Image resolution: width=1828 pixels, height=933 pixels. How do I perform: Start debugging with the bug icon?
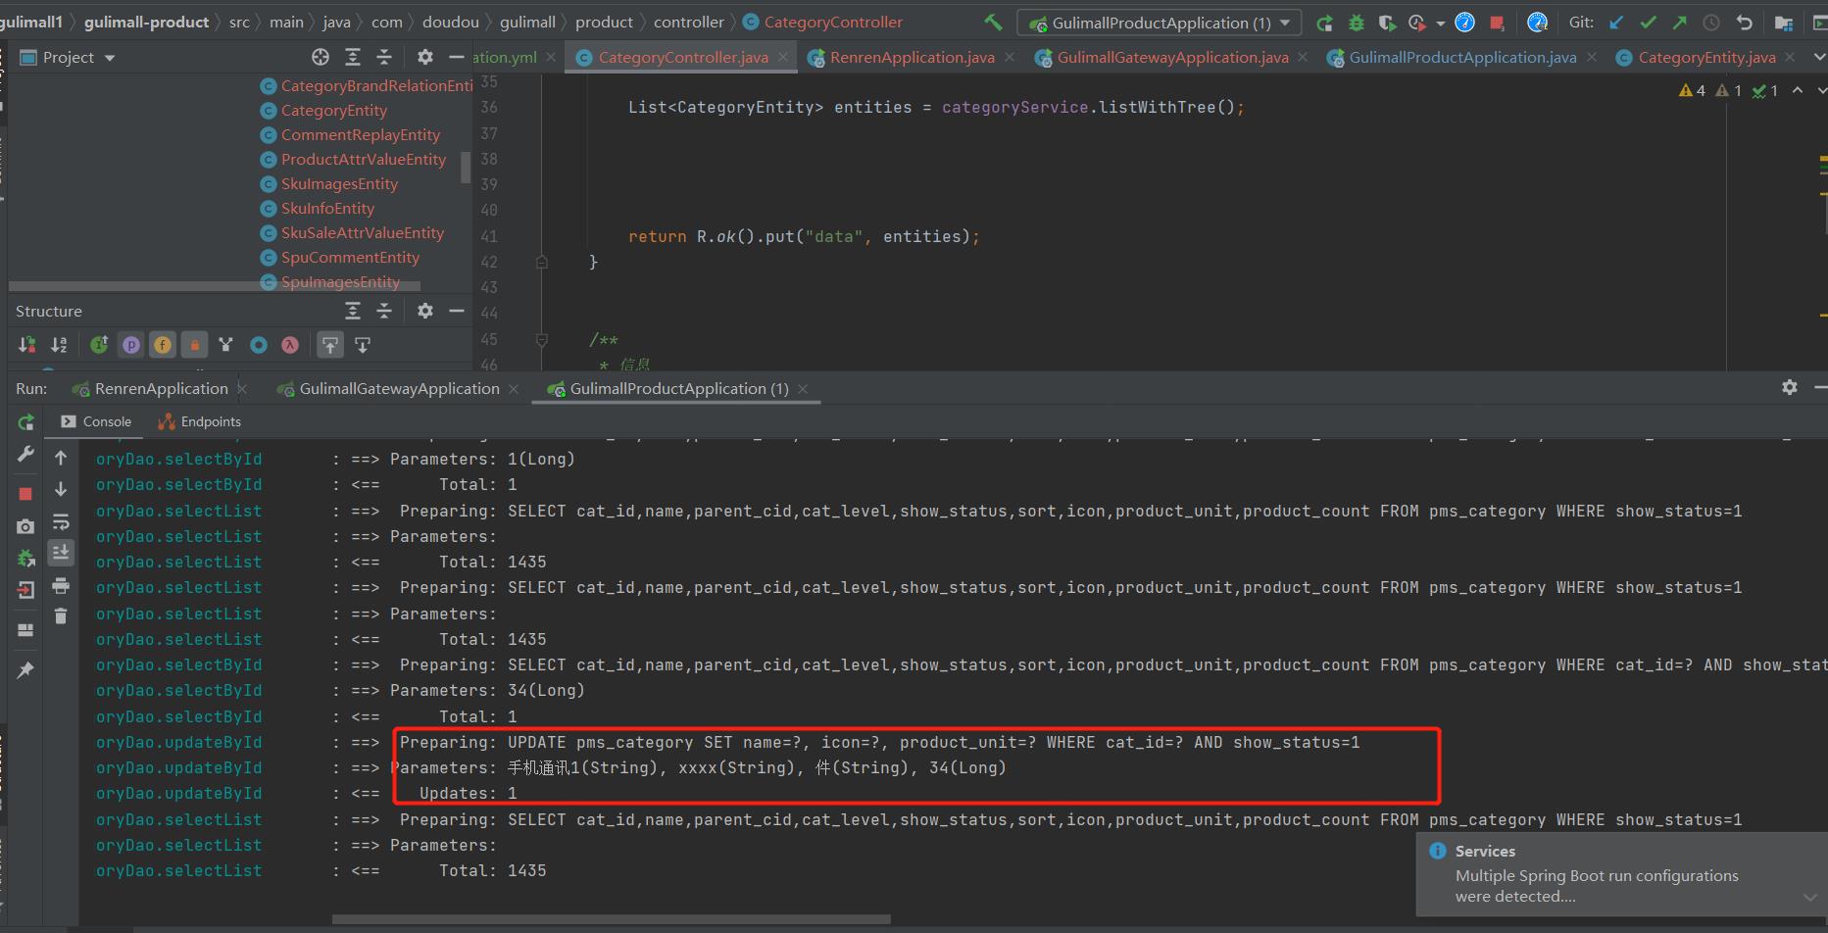coord(1356,23)
